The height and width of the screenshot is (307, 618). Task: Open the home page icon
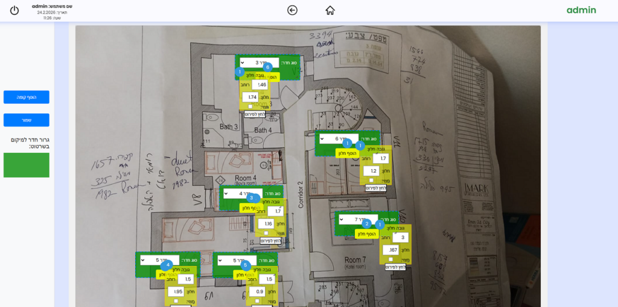330,10
